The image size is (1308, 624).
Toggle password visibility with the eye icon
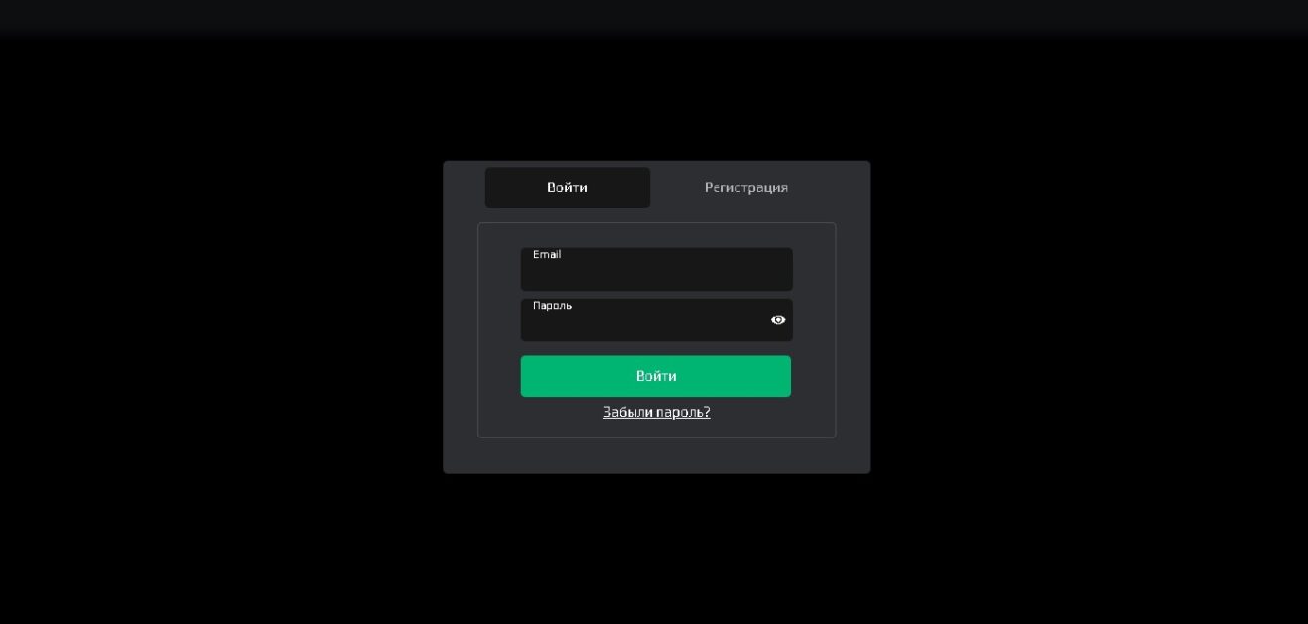778,320
